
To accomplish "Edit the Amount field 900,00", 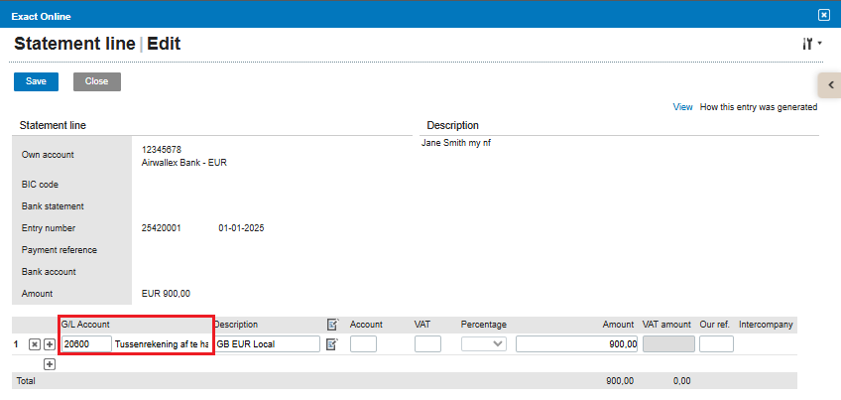I will pyautogui.click(x=577, y=344).
